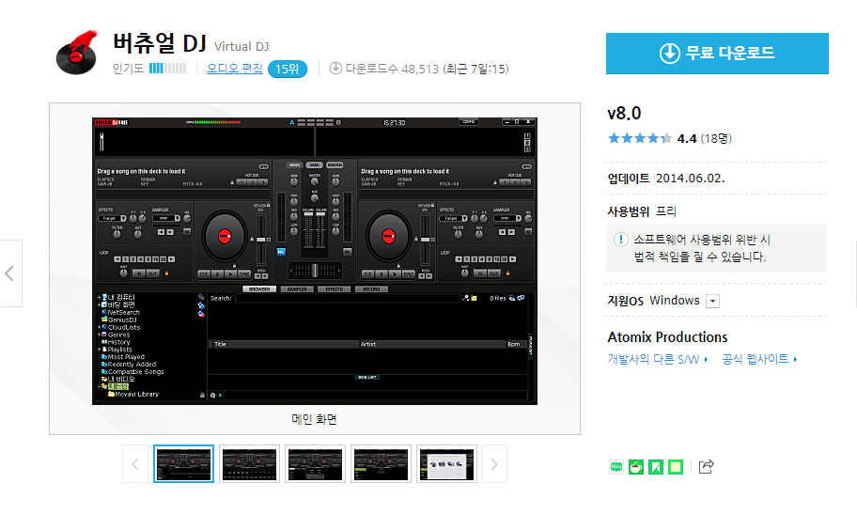The height and width of the screenshot is (530, 857).
Task: Select Playlists in the preview folder tree
Action: 119,350
